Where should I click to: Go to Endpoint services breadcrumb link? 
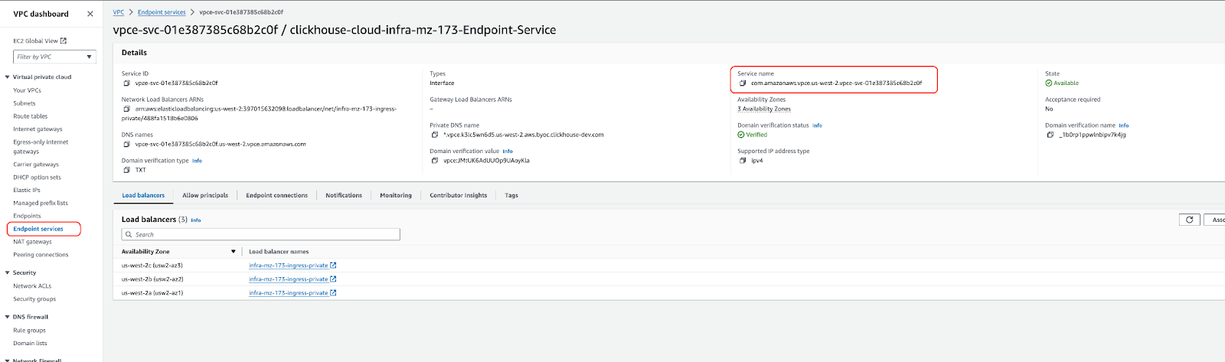pos(162,12)
